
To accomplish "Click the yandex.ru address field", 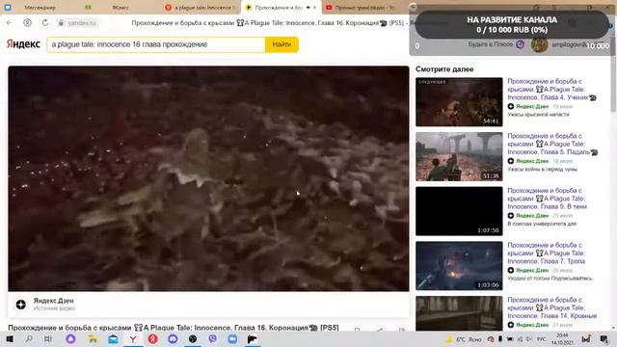I will tap(82, 23).
